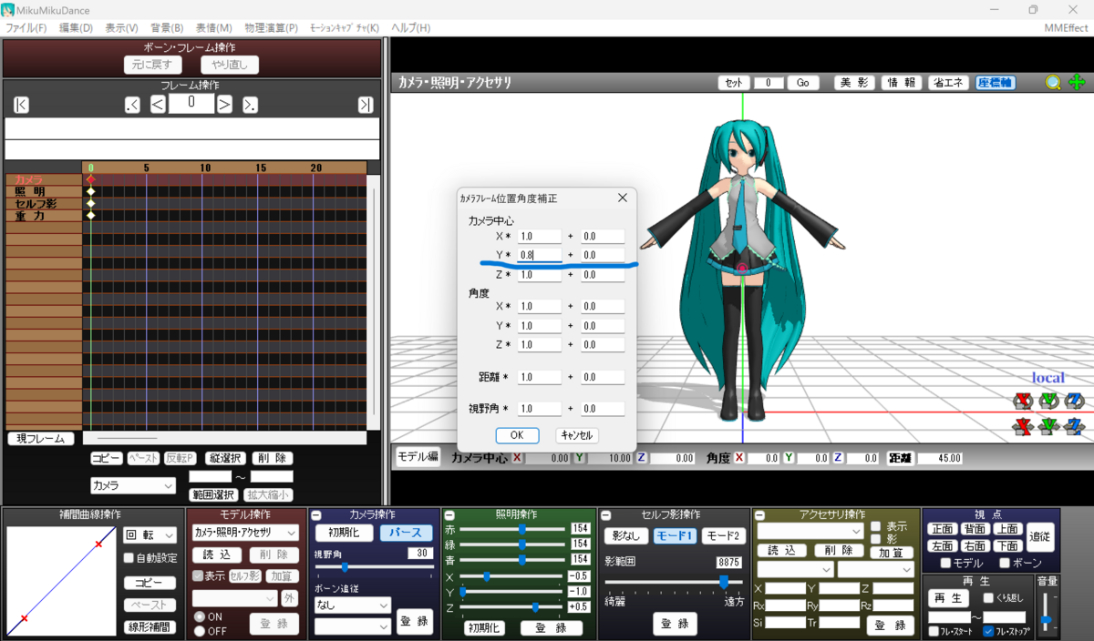Toggle the 座標軸 button in viewport toolbar
The width and height of the screenshot is (1094, 641).
coord(996,82)
